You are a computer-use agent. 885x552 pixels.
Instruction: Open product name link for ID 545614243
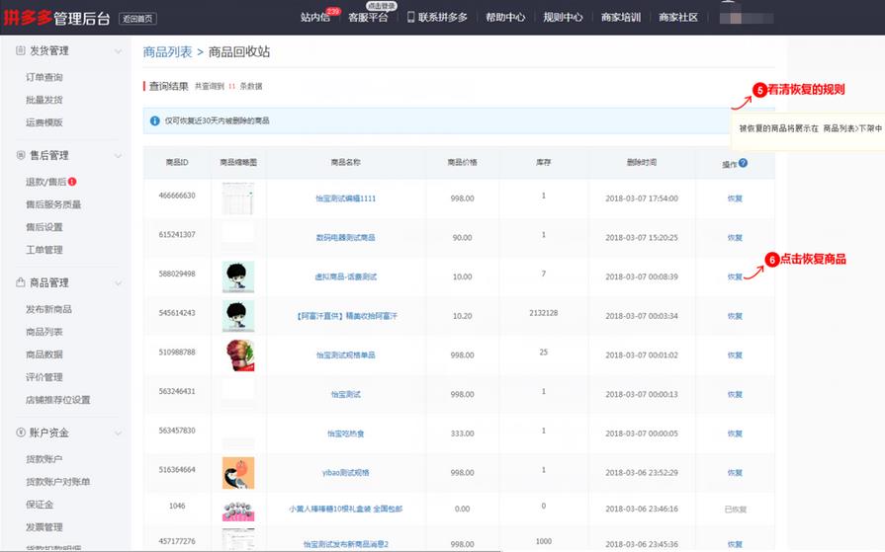point(346,316)
